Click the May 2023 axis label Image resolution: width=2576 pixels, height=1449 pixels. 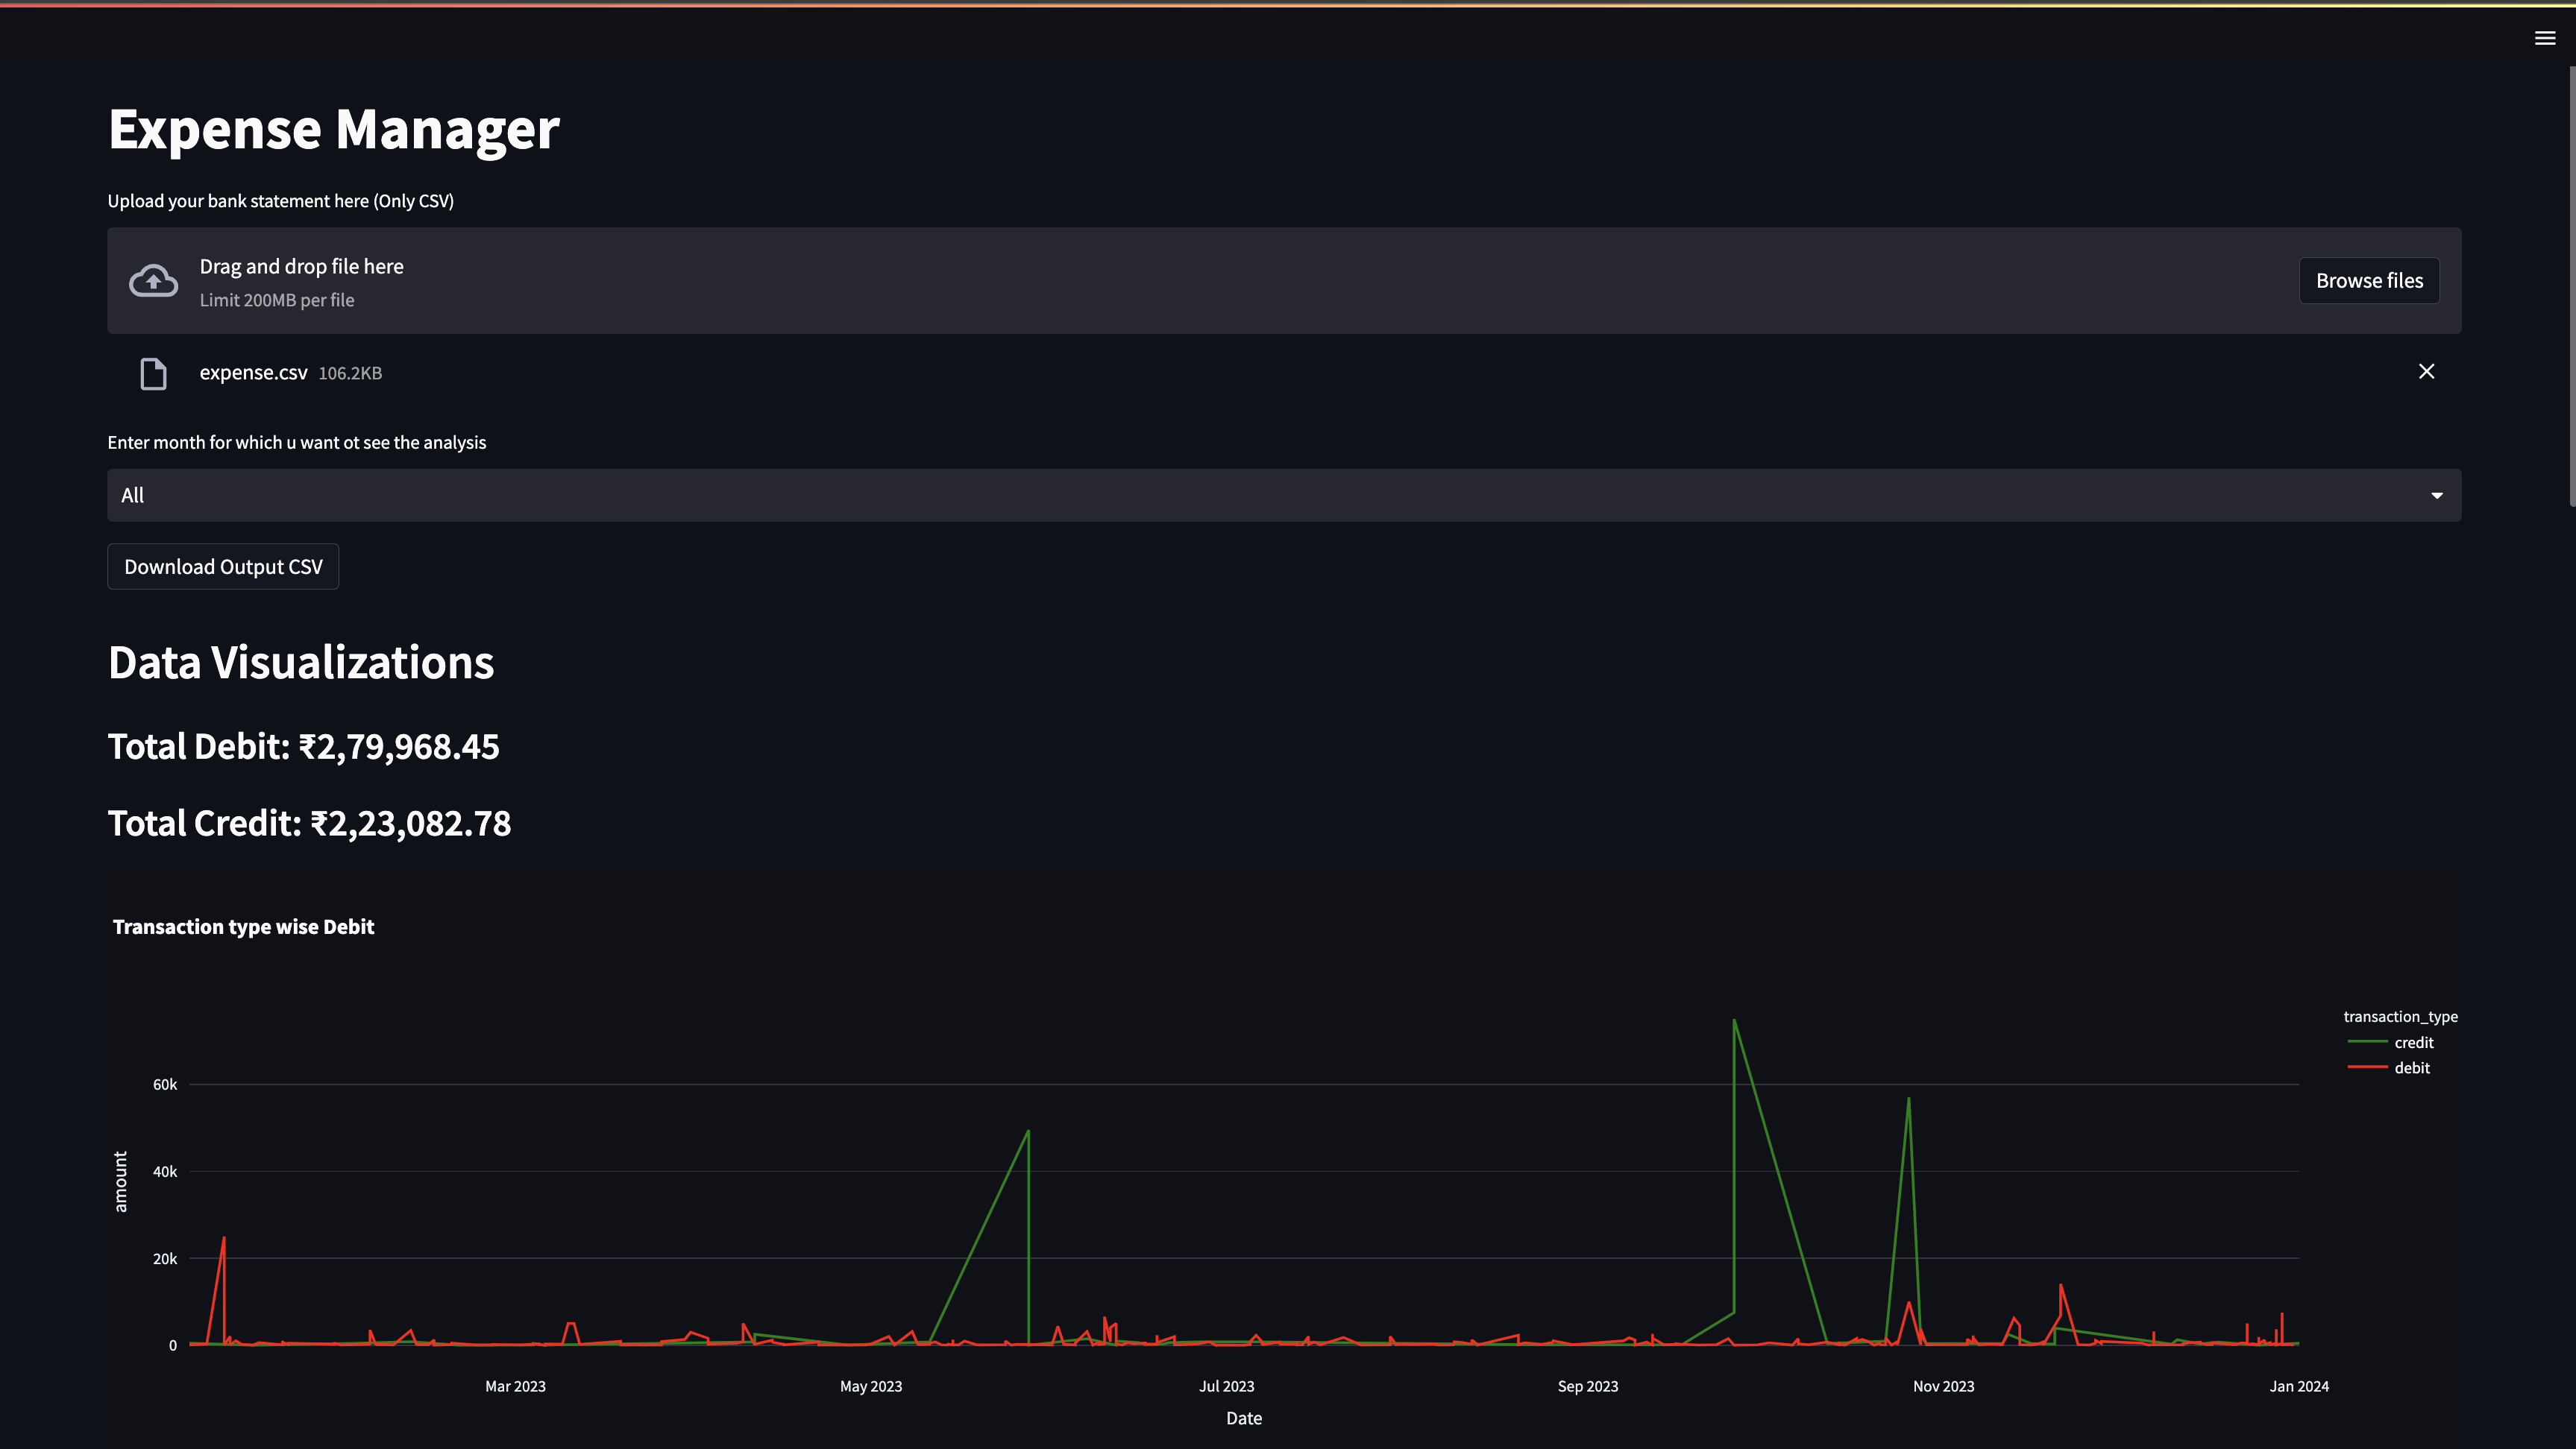(870, 1386)
